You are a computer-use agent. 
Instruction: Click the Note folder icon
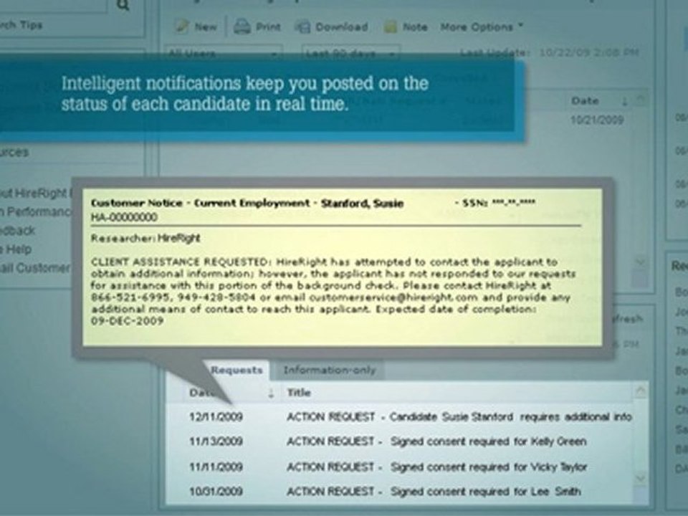click(390, 27)
